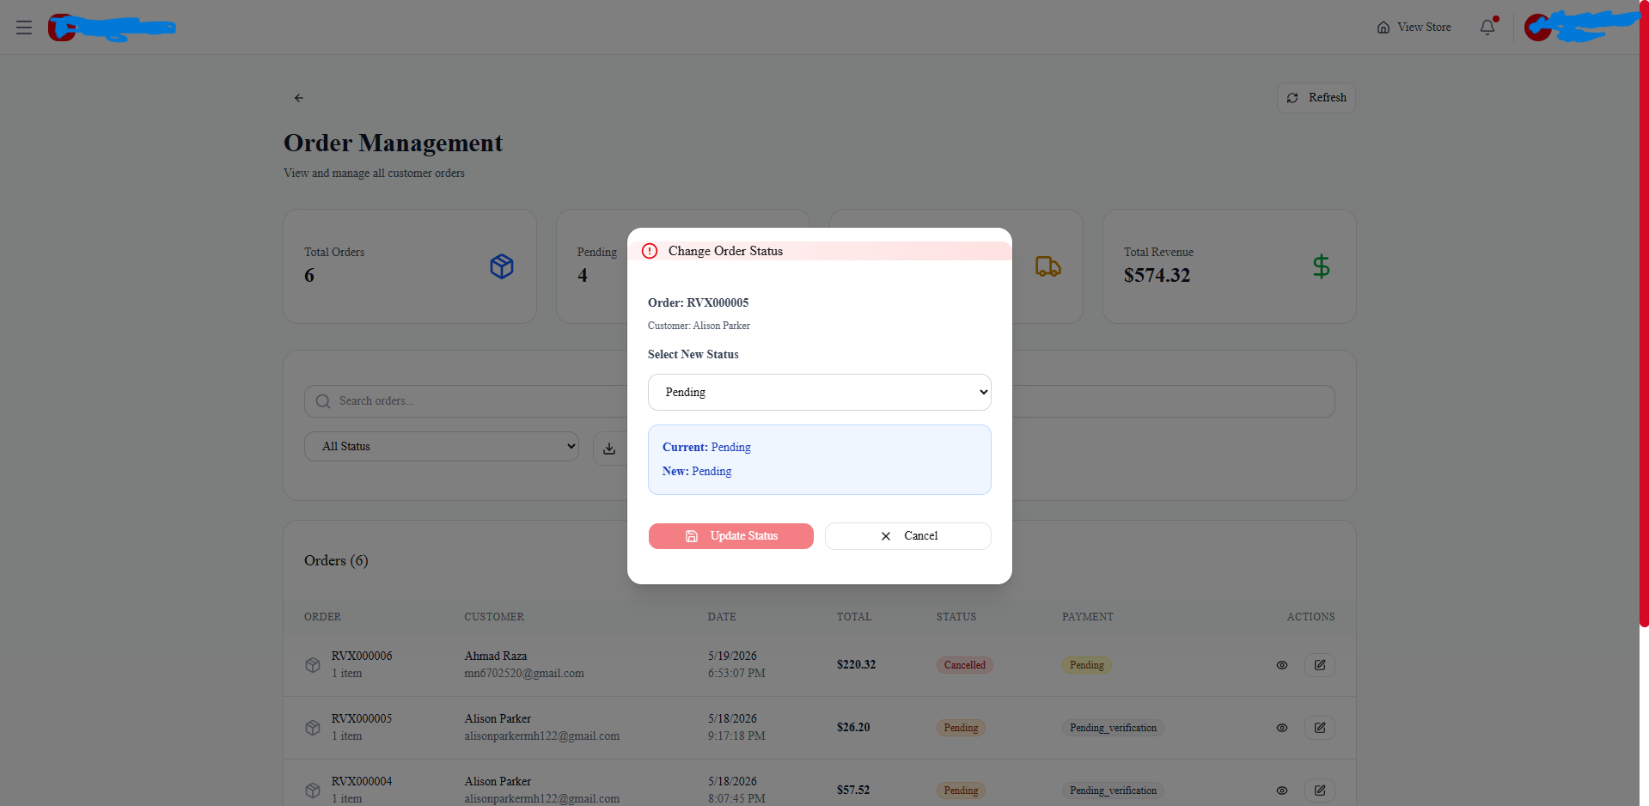This screenshot has height=806, width=1649.
Task: Open the notifications bell
Action: 1487,27
